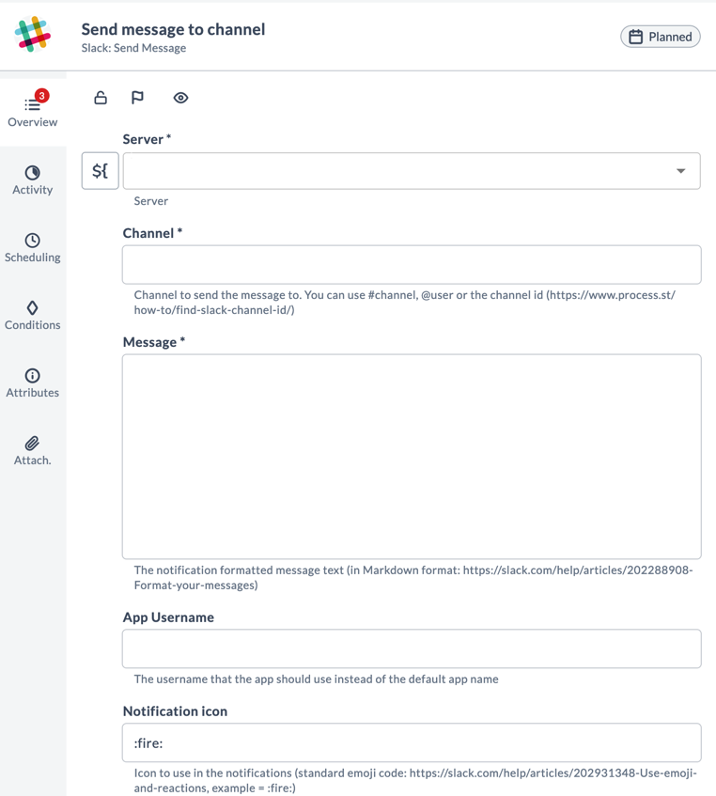Toggle the lock icon in the toolbar
The width and height of the screenshot is (716, 796).
[x=101, y=97]
